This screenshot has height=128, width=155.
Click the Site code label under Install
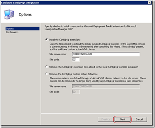pyautogui.click(x=55, y=60)
